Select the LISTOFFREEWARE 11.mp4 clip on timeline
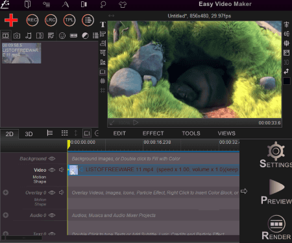The height and width of the screenshot is (243, 292). (x=154, y=170)
